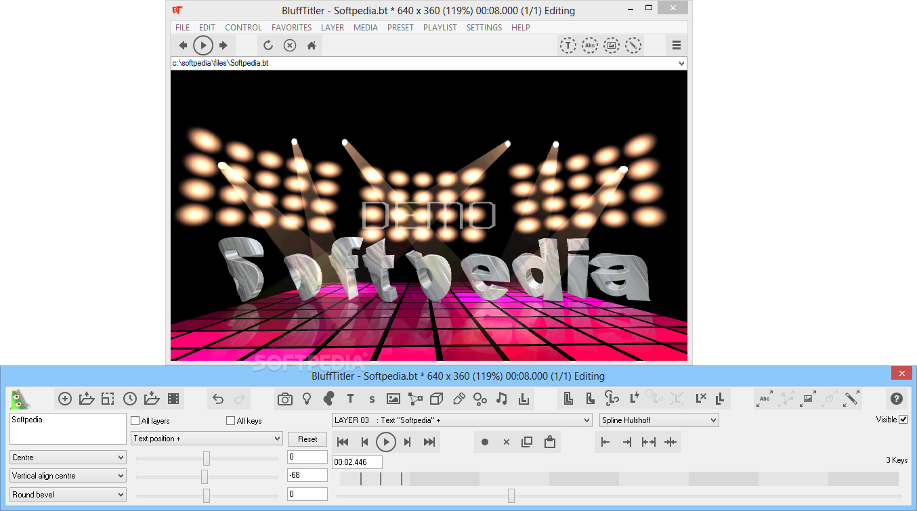
Task: Open the hamburger menu in the top toolbar
Action: coord(677,45)
